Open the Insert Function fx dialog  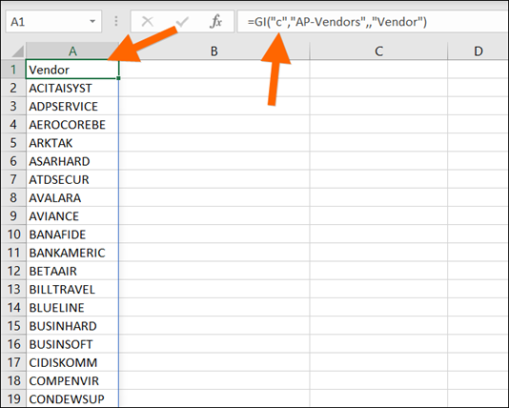(x=215, y=22)
